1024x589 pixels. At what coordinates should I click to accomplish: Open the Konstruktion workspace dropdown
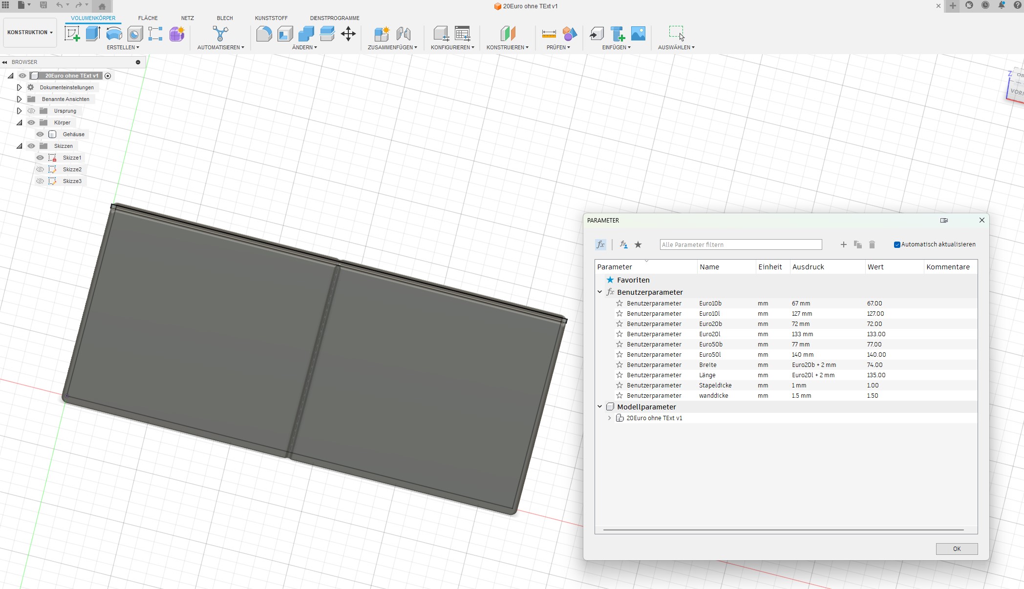[30, 32]
